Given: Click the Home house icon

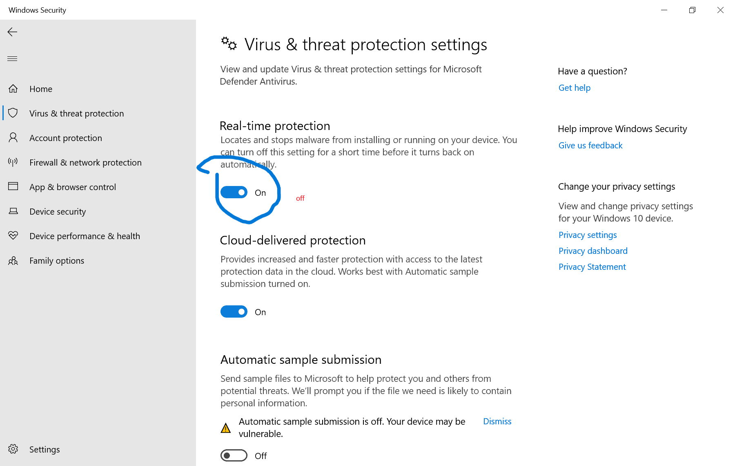Looking at the screenshot, I should [13, 89].
